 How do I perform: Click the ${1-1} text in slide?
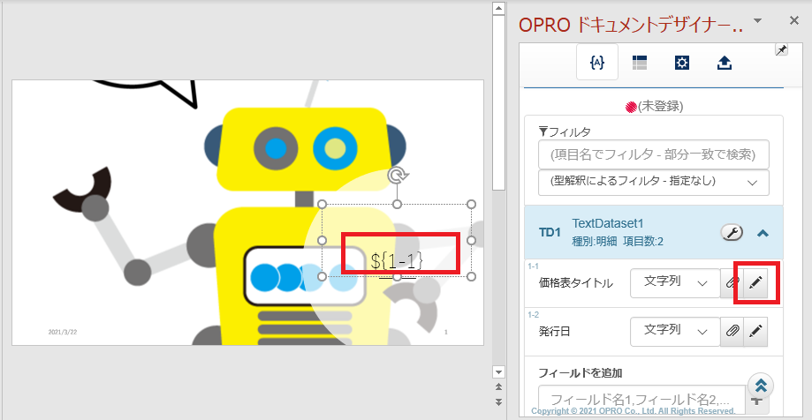click(398, 262)
